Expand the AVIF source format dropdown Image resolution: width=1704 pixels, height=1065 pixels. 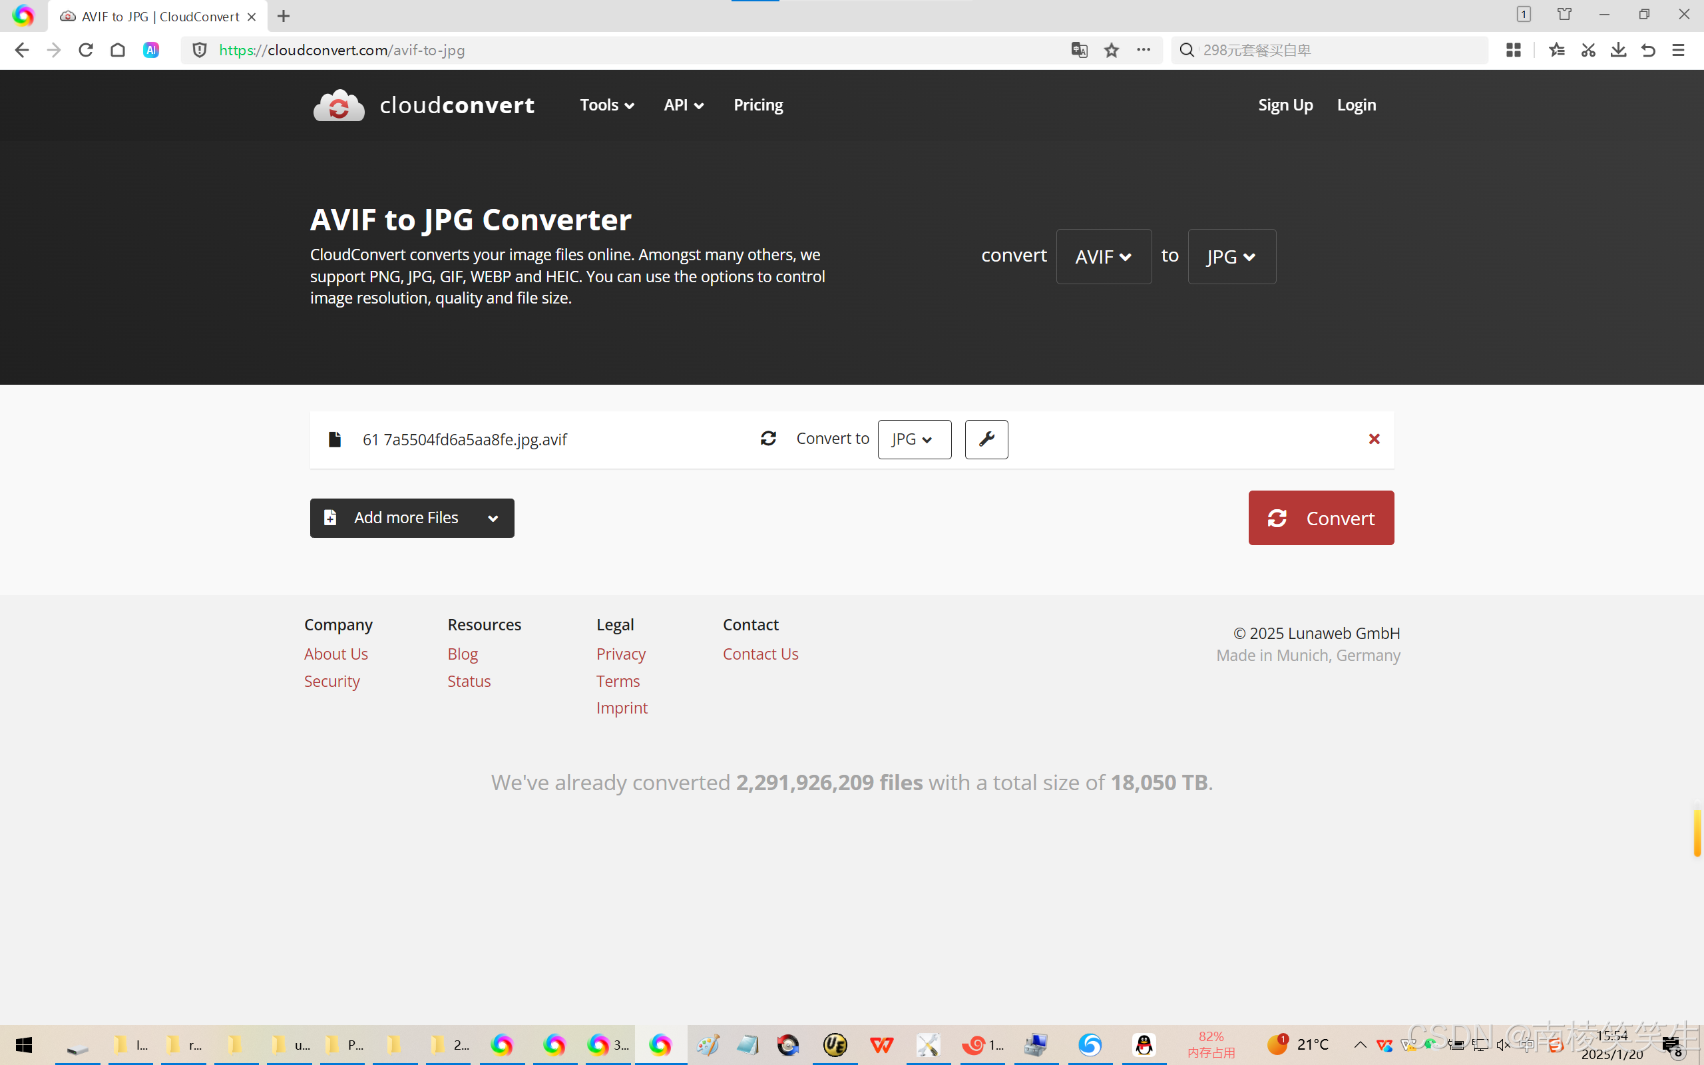click(x=1104, y=256)
